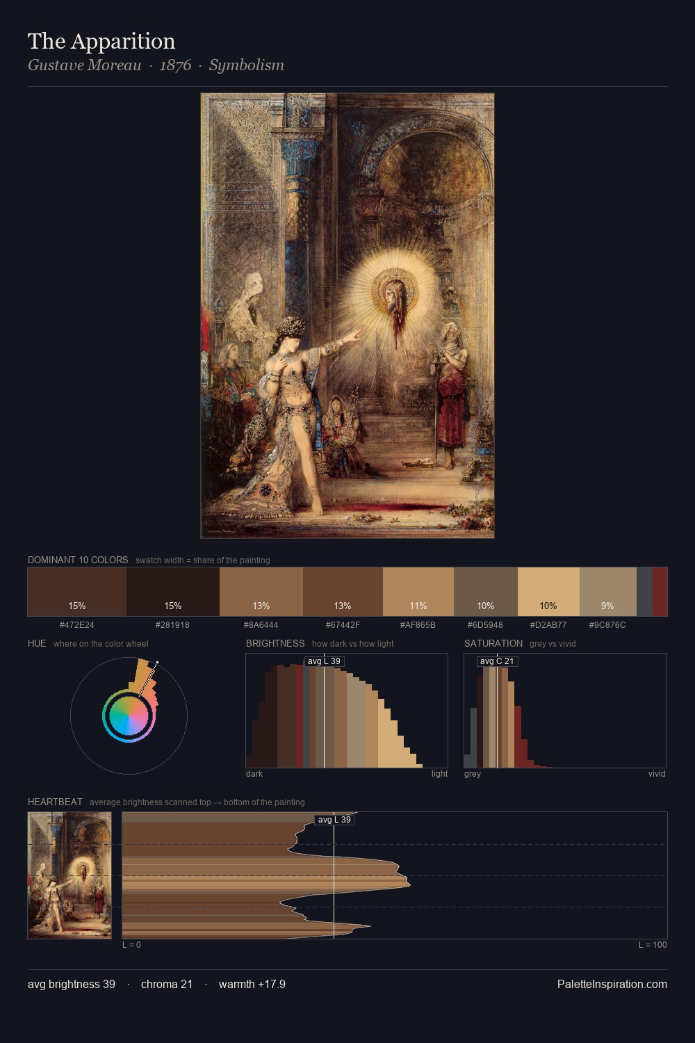Click the heartbeat brightness profile chart

click(x=395, y=875)
